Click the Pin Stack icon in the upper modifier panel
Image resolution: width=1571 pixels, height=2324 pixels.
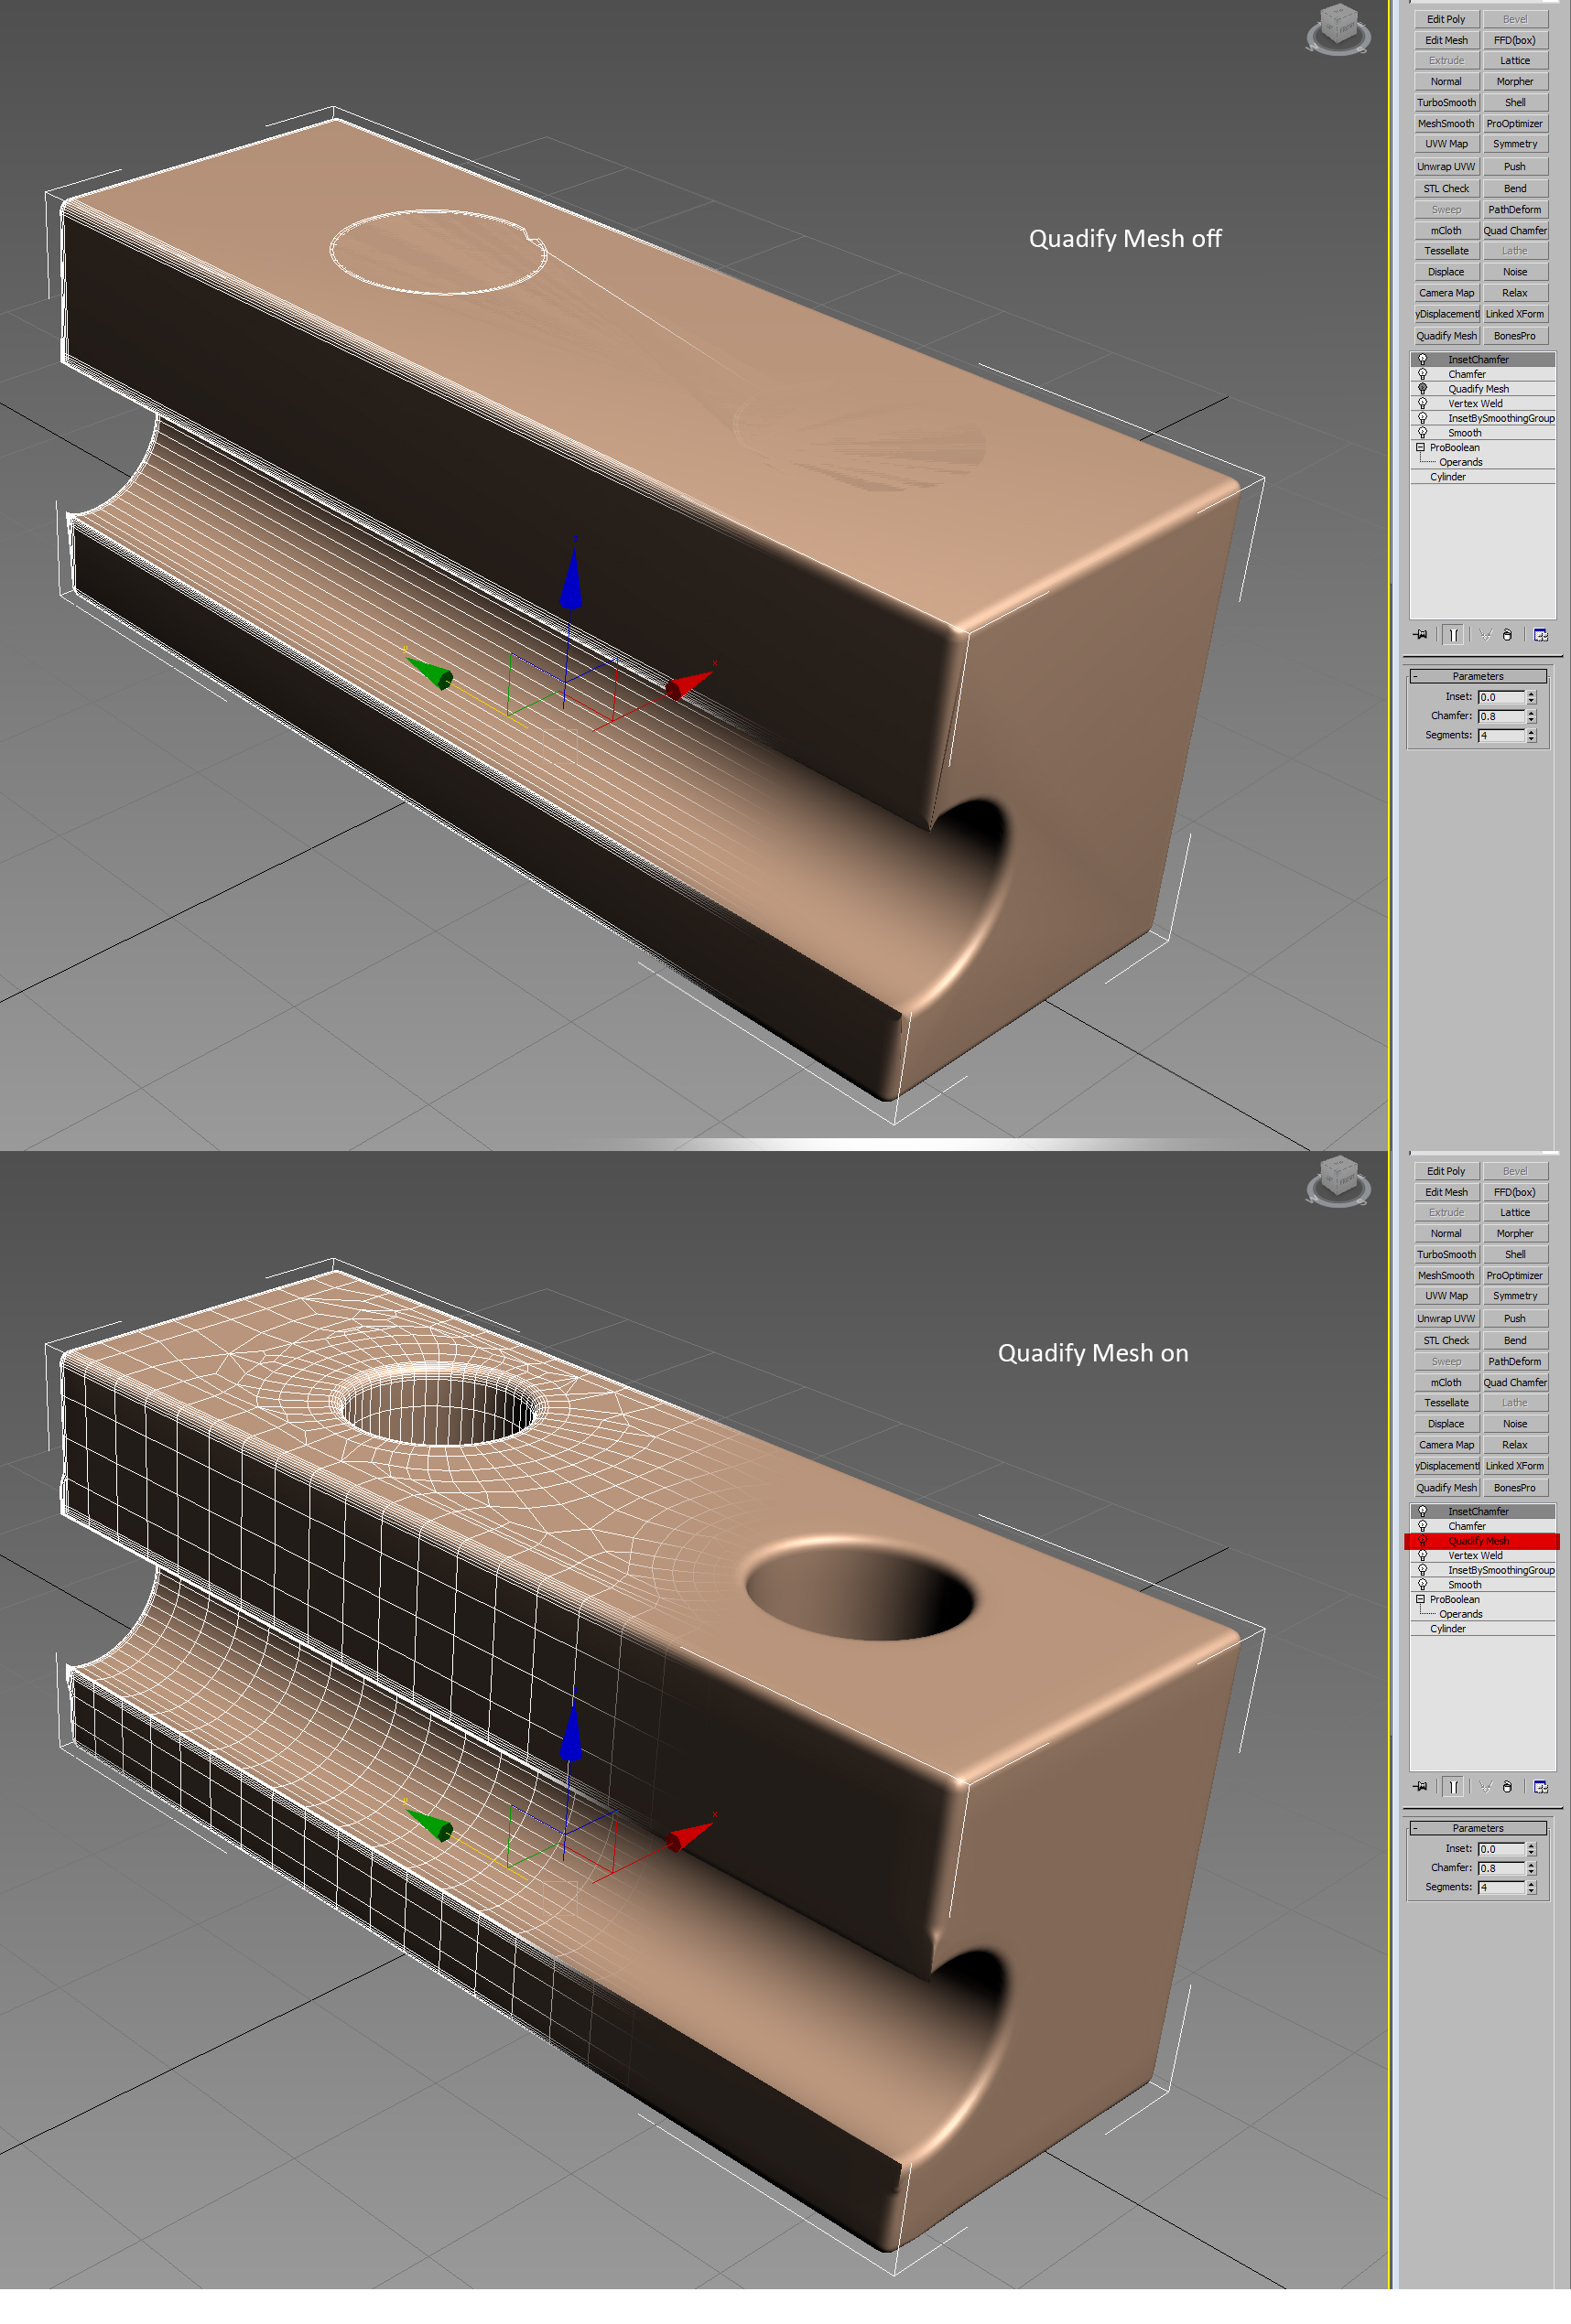[1420, 635]
